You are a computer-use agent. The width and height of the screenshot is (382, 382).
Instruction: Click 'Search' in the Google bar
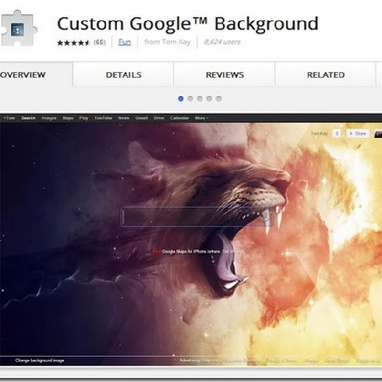[29, 118]
